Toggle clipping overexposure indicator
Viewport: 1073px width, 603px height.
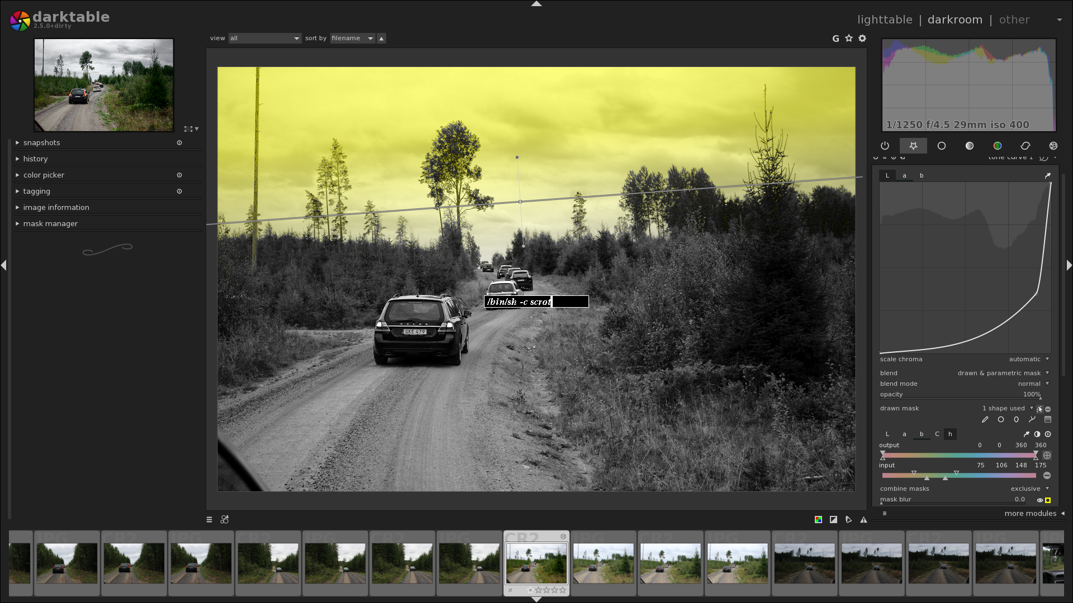coord(833,520)
